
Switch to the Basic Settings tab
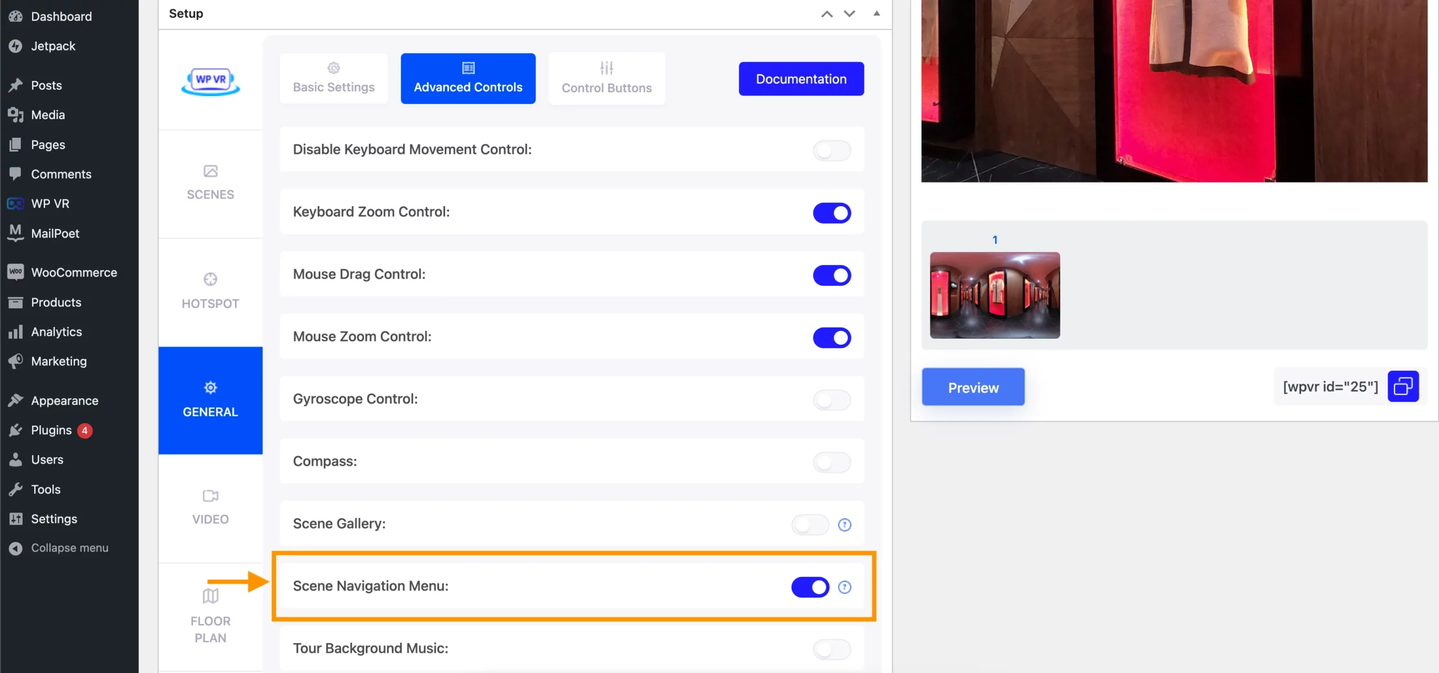333,78
